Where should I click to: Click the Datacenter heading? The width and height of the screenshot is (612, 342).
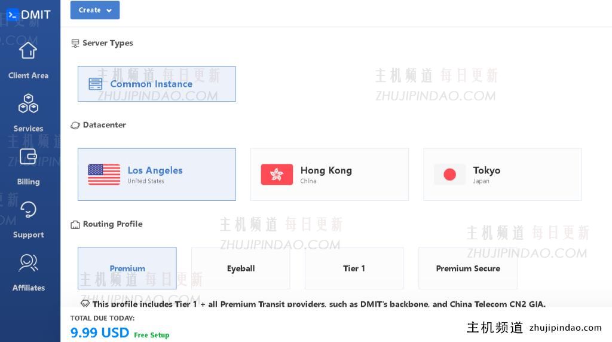[x=104, y=125]
